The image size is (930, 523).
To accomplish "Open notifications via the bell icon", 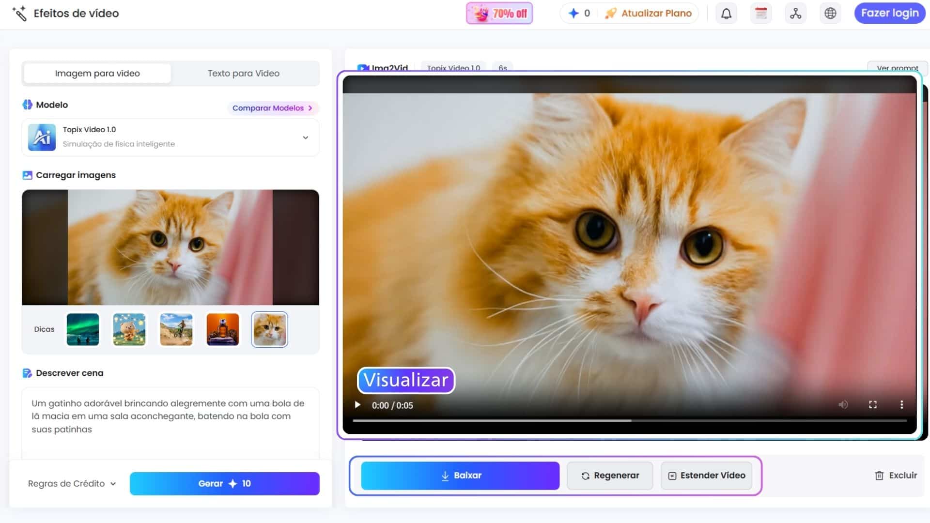I will pyautogui.click(x=726, y=13).
